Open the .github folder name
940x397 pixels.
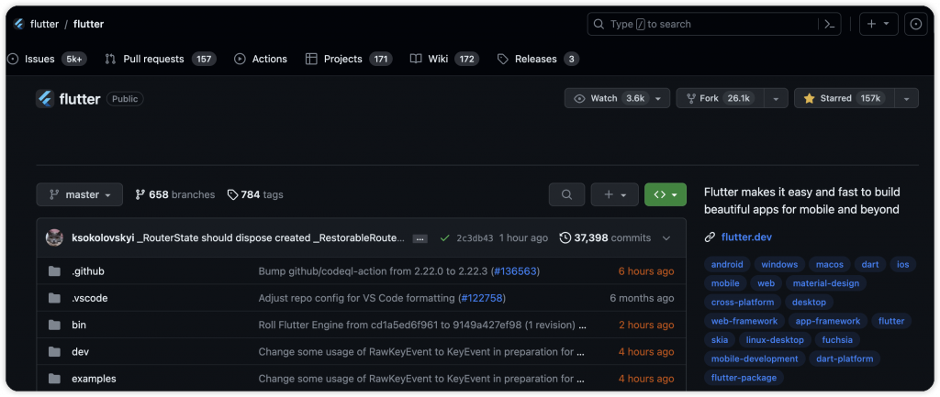(88, 271)
